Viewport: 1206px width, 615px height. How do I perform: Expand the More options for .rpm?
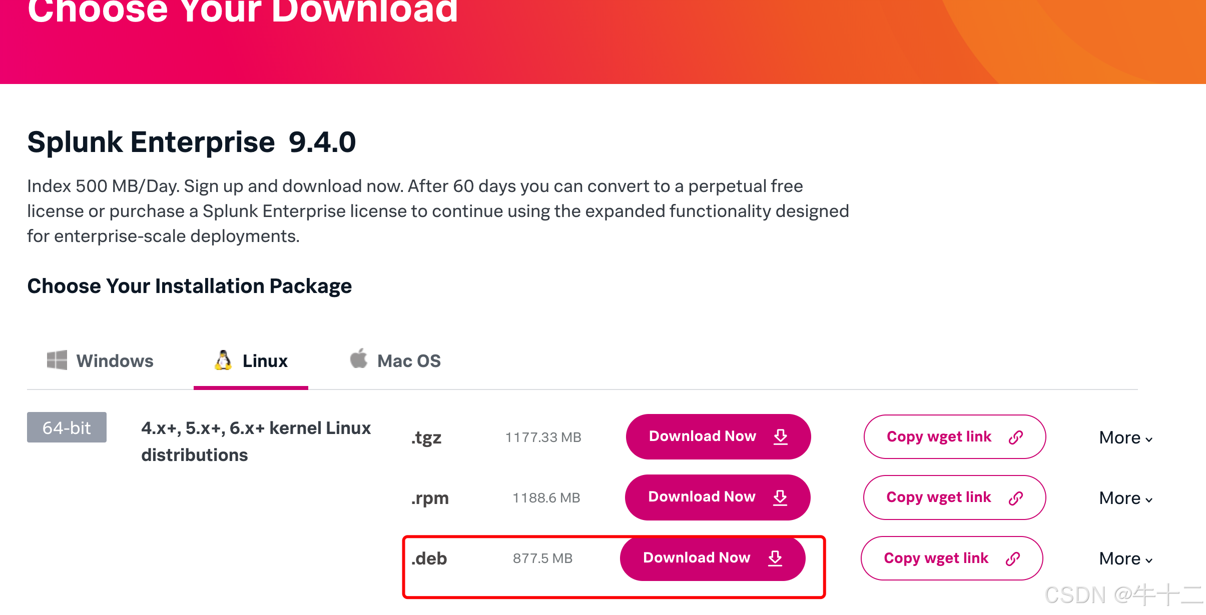[1125, 498]
